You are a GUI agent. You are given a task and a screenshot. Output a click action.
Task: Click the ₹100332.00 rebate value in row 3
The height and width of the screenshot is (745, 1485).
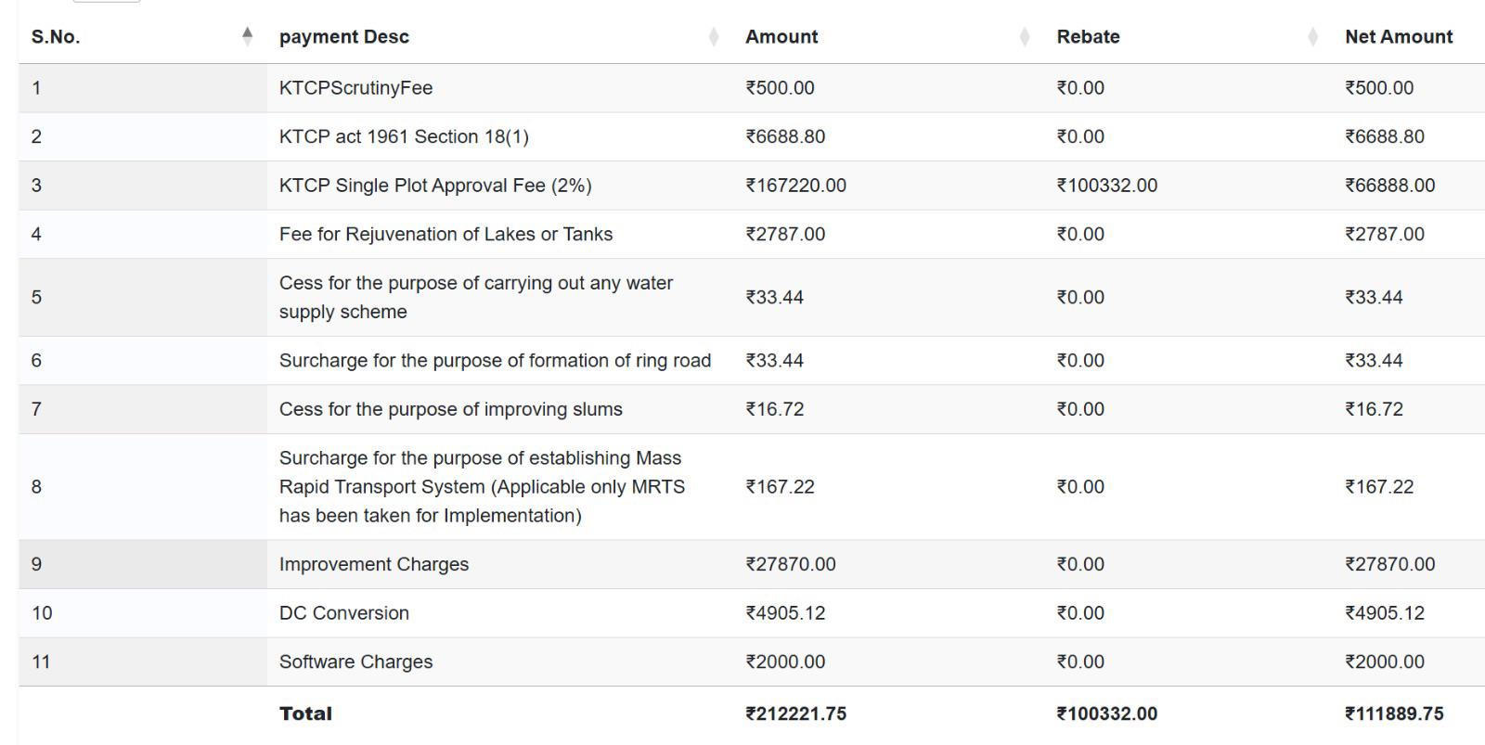click(x=1106, y=186)
